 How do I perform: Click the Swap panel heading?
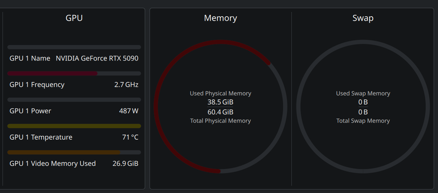point(363,18)
